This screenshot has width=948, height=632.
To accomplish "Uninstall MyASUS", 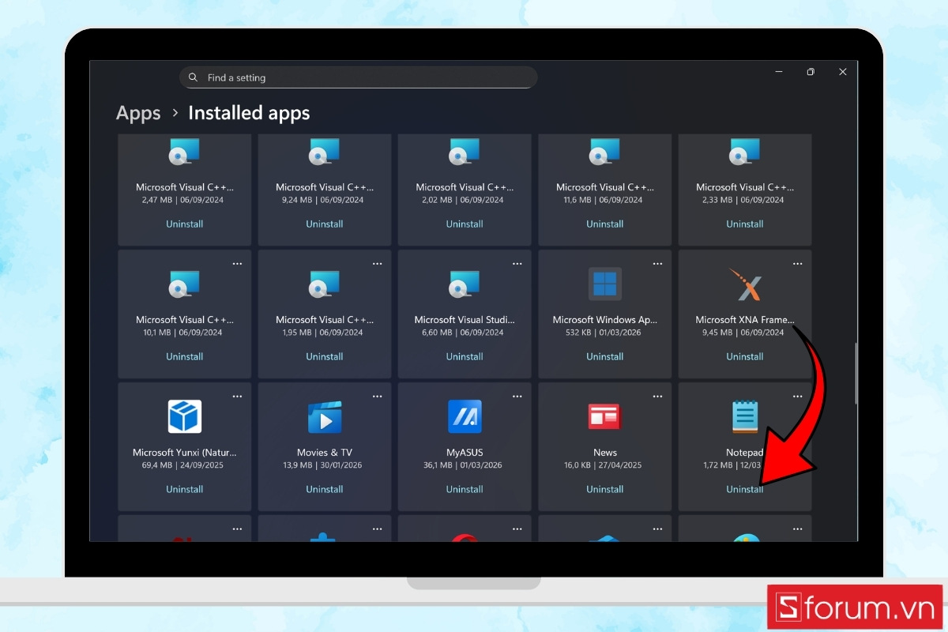I will coord(465,490).
